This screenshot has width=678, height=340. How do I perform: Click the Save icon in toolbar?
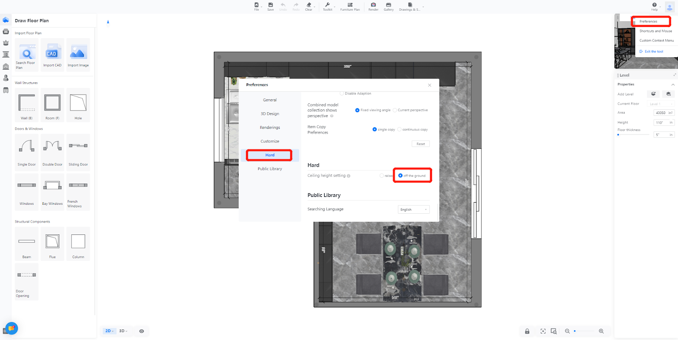(x=270, y=6)
